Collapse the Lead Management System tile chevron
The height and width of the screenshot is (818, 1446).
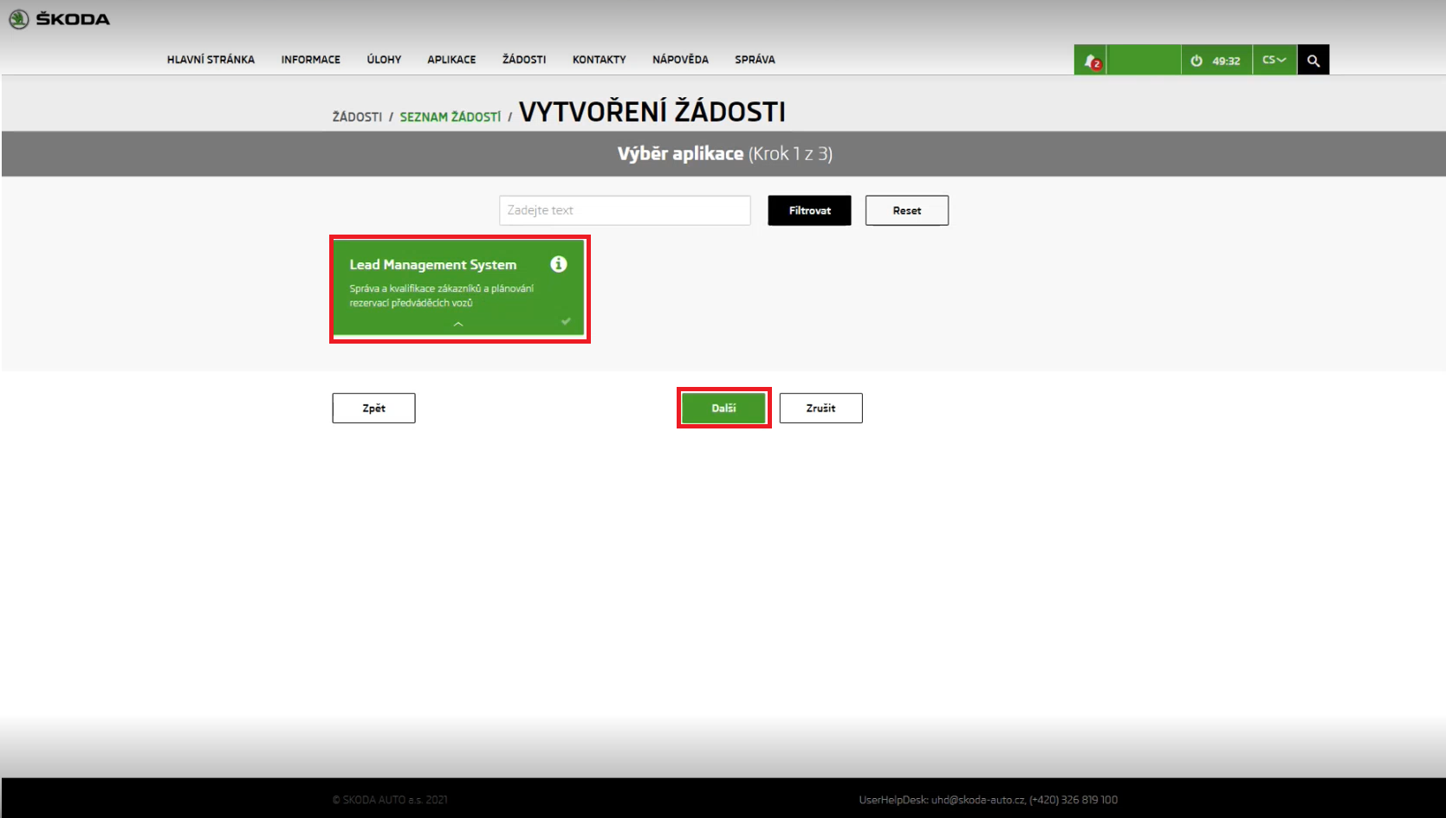(458, 324)
